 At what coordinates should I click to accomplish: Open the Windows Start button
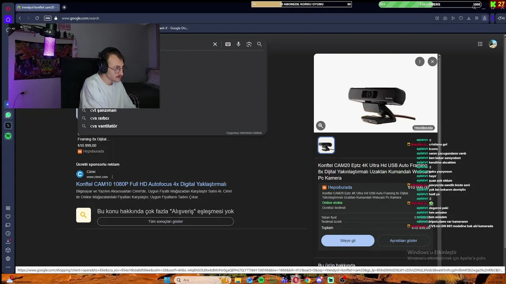point(167,280)
